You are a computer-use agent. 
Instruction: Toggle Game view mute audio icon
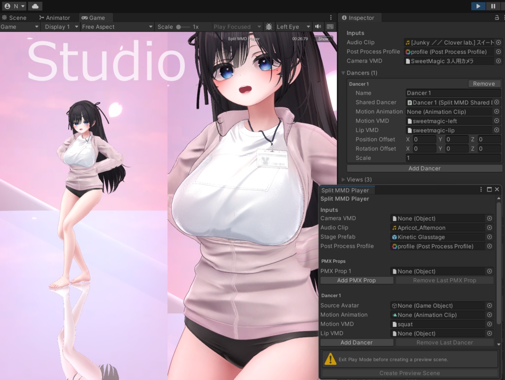(318, 27)
